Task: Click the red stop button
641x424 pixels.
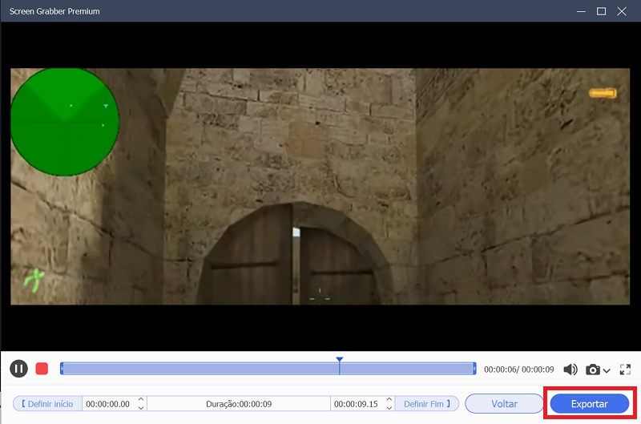Action: 42,369
